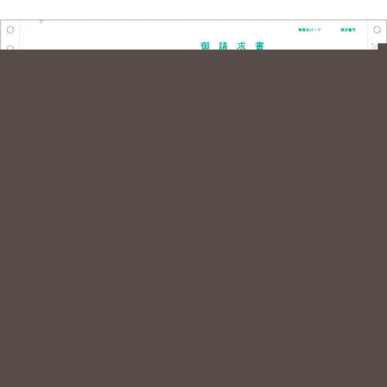Click the left perforated margin strip
The height and width of the screenshot is (387, 387).
[x=10, y=35]
